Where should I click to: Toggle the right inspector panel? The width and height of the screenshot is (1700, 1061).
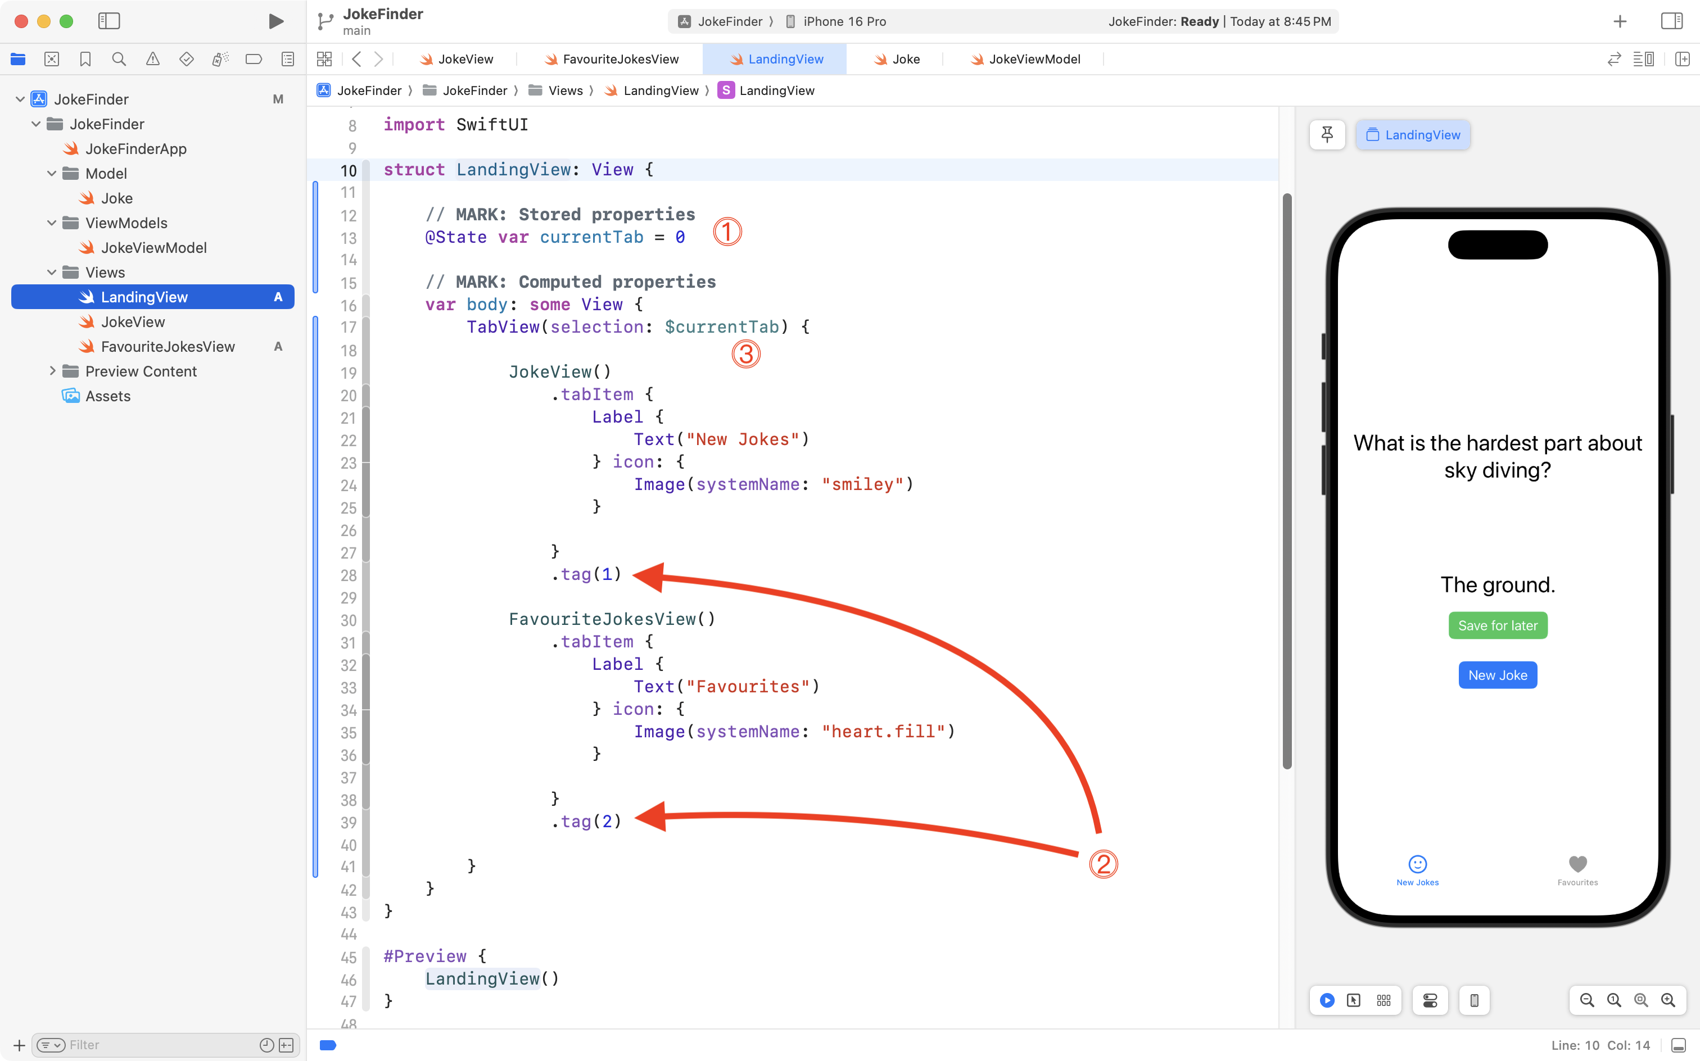coord(1671,21)
